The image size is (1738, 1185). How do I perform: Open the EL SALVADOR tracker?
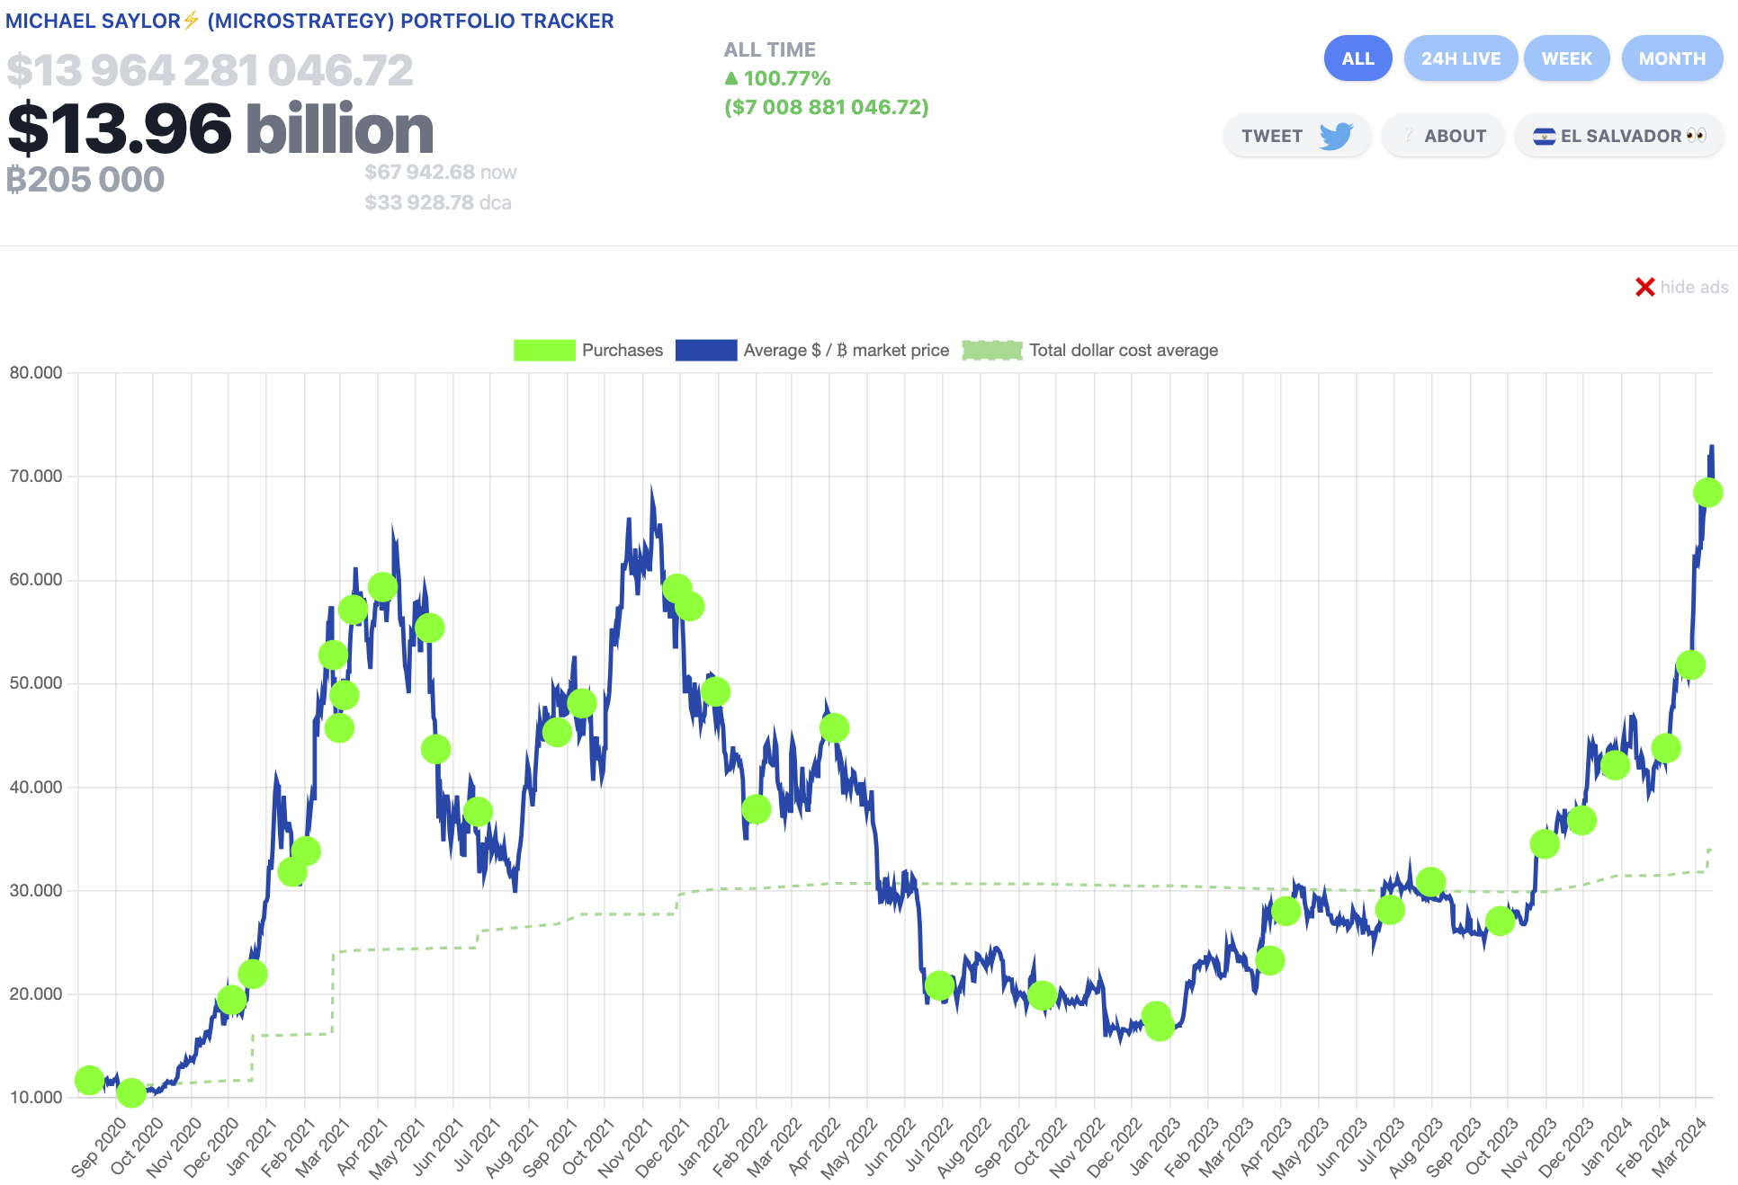point(1619,136)
